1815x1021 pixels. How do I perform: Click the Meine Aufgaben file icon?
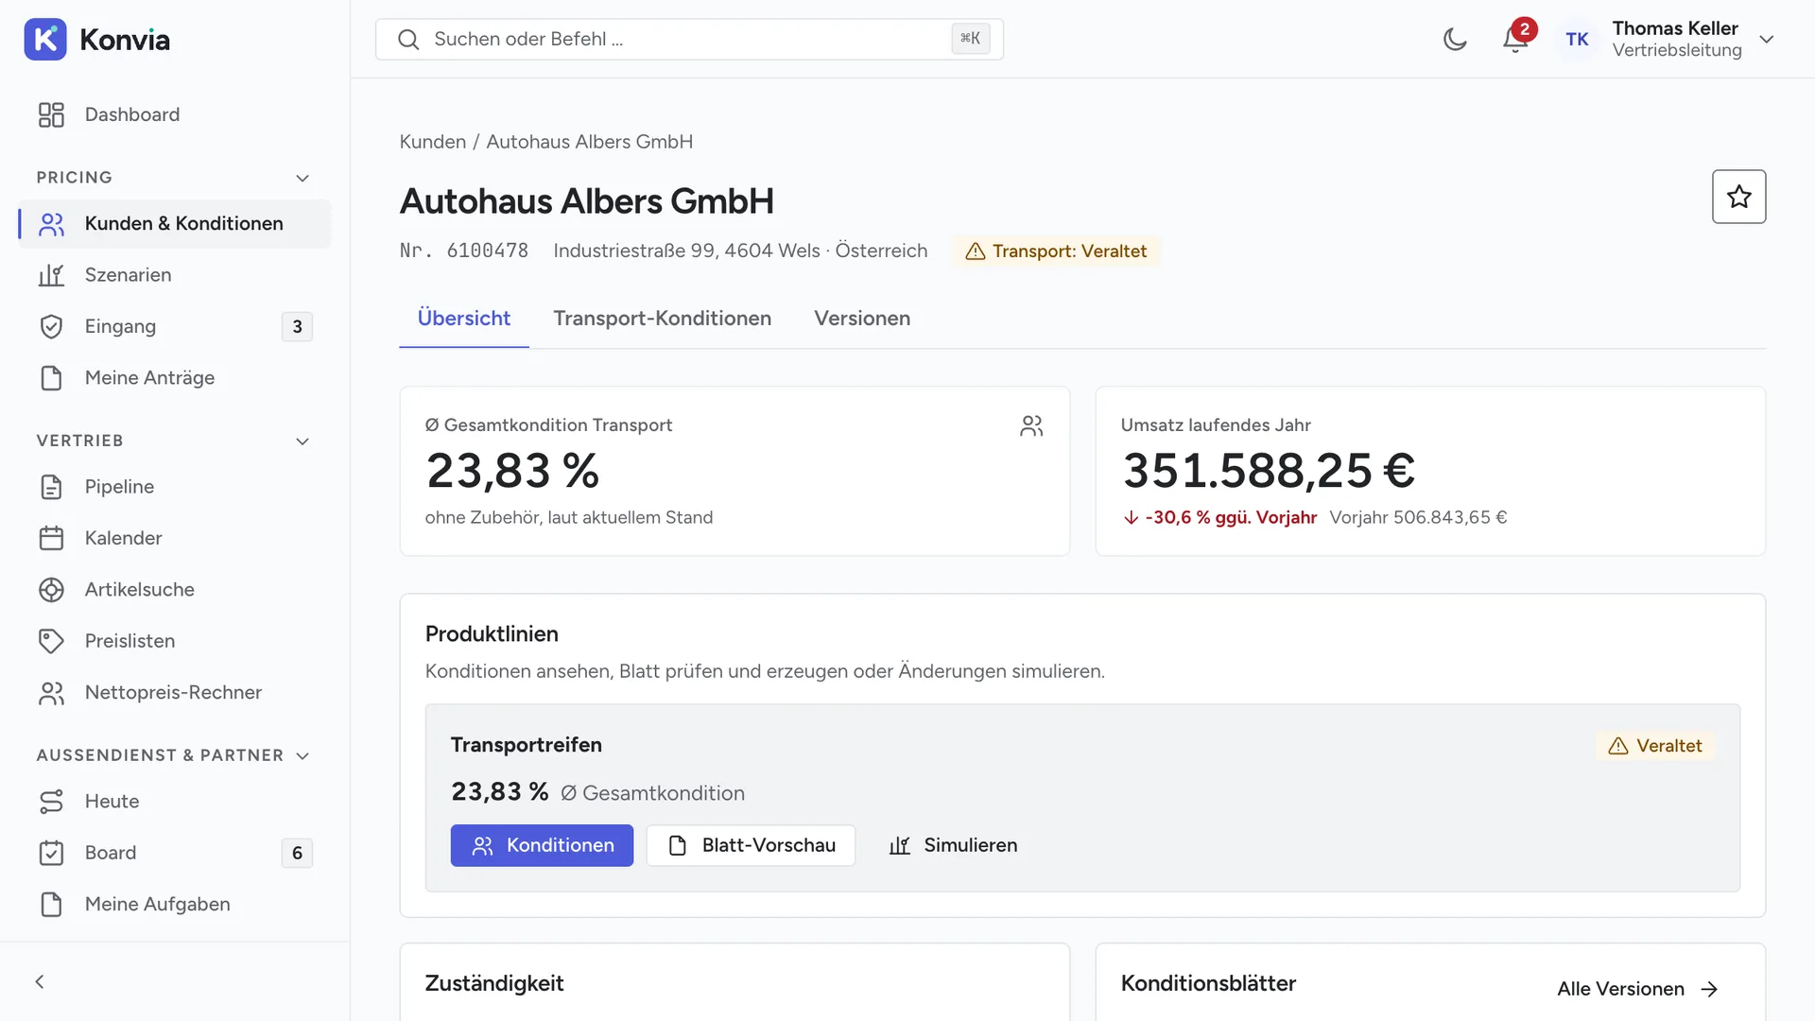click(51, 905)
